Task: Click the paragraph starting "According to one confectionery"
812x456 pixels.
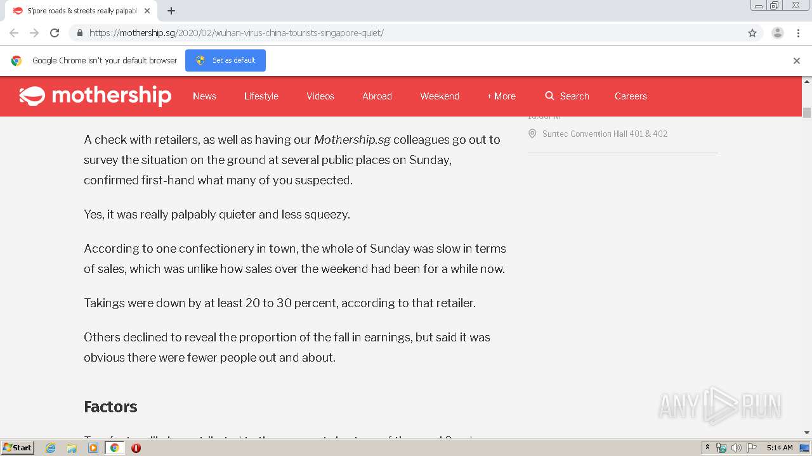Action: tap(295, 258)
